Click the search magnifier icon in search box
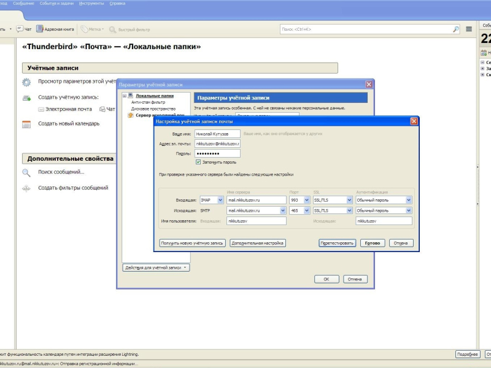This screenshot has width=491, height=368. pos(456,29)
